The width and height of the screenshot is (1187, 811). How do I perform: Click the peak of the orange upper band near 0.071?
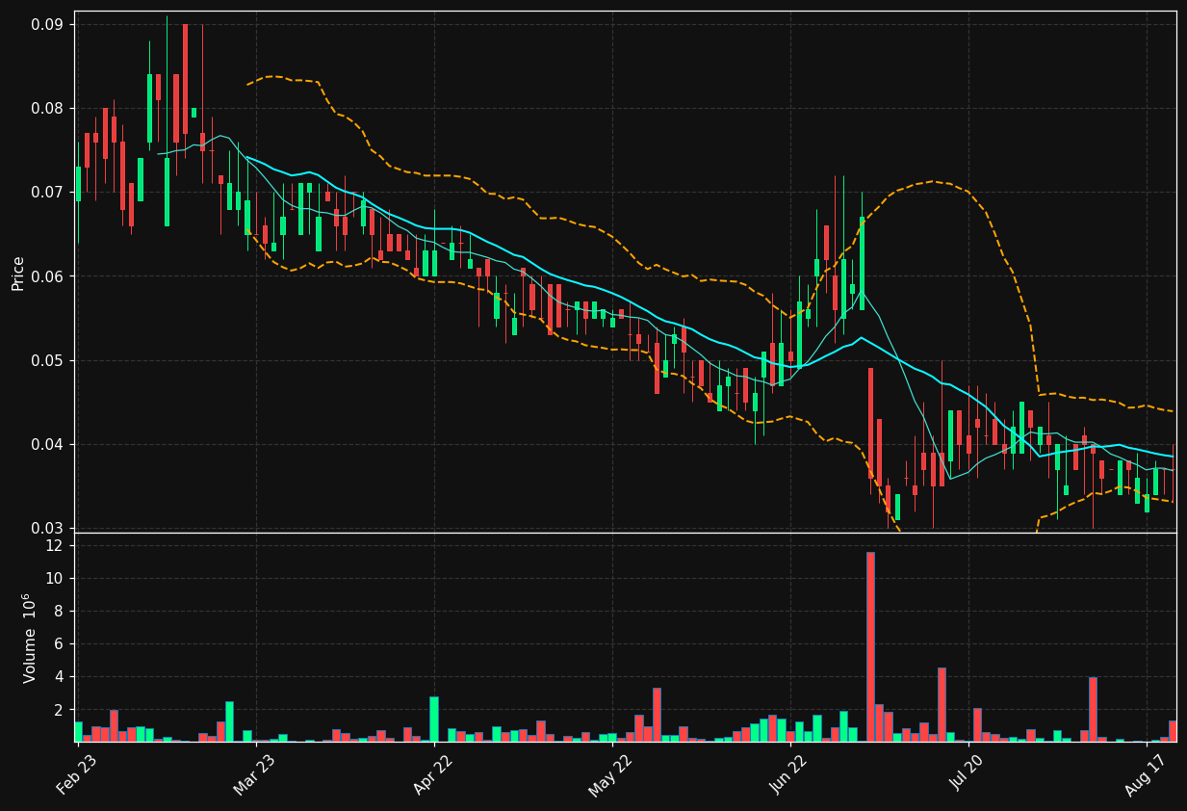[x=932, y=181]
